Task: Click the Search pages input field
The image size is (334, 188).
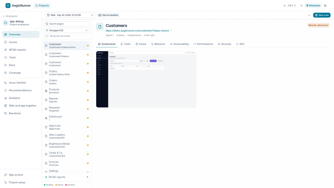Action: [x=67, y=24]
